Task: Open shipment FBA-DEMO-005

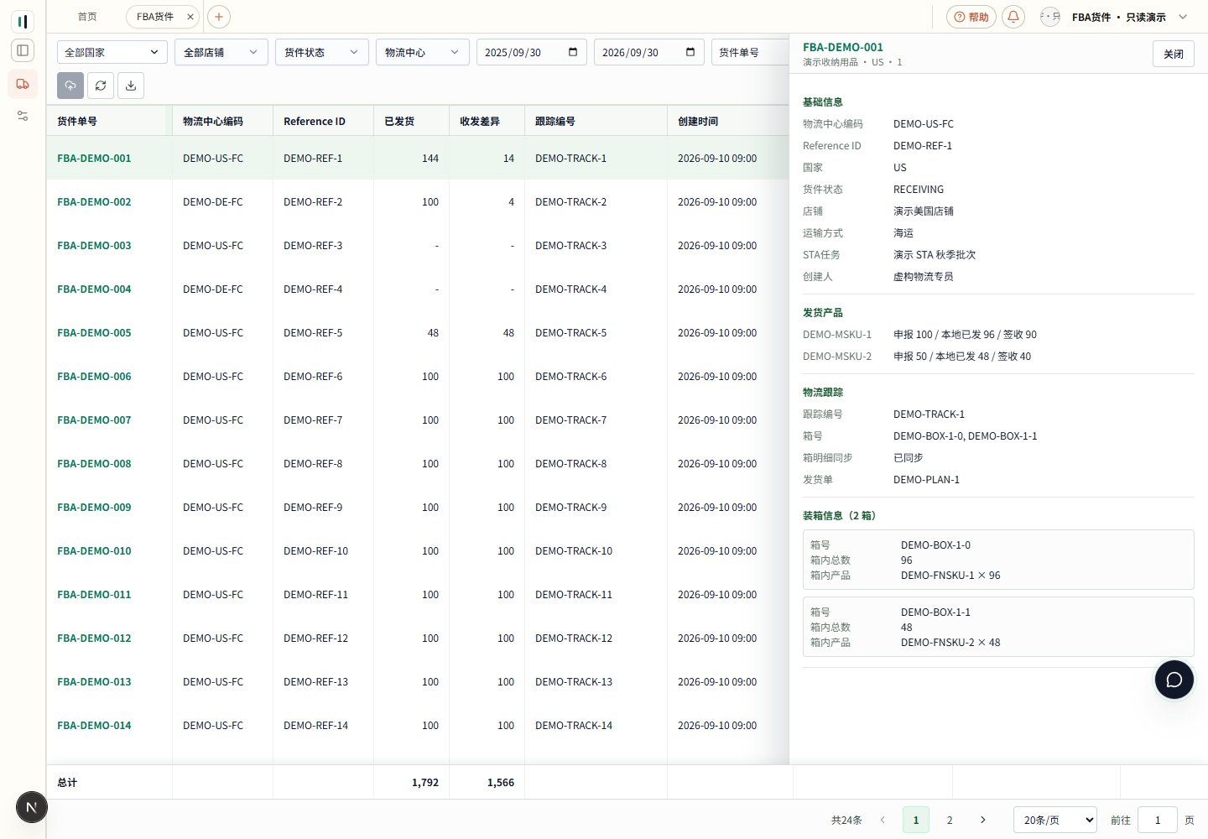Action: coord(94,333)
